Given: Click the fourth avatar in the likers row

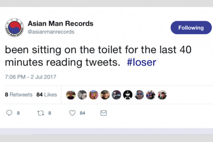Looking at the screenshot, I should click(x=105, y=95).
